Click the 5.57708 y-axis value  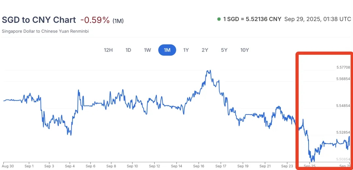pyautogui.click(x=343, y=68)
